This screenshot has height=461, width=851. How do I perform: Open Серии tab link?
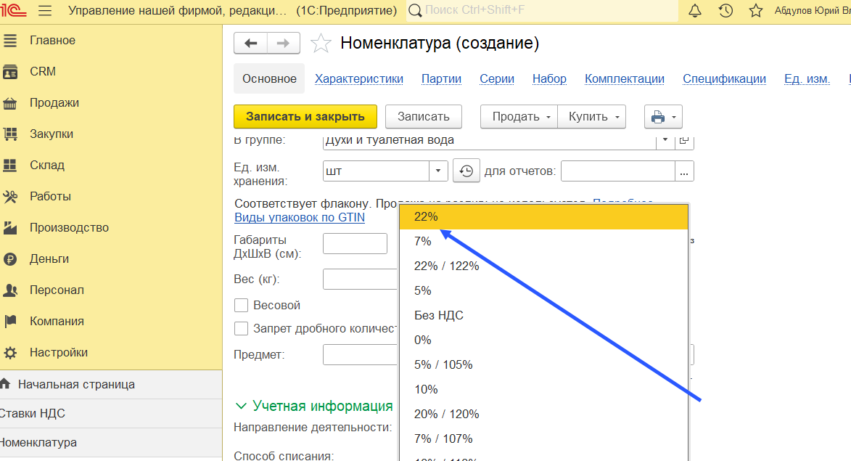[496, 78]
